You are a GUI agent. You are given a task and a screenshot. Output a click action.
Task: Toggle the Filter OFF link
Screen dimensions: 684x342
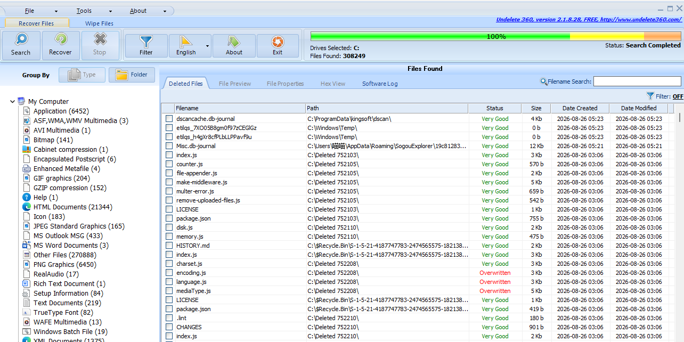[x=678, y=96]
